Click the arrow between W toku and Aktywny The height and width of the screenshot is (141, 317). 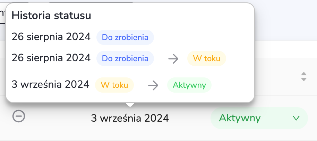click(x=153, y=85)
